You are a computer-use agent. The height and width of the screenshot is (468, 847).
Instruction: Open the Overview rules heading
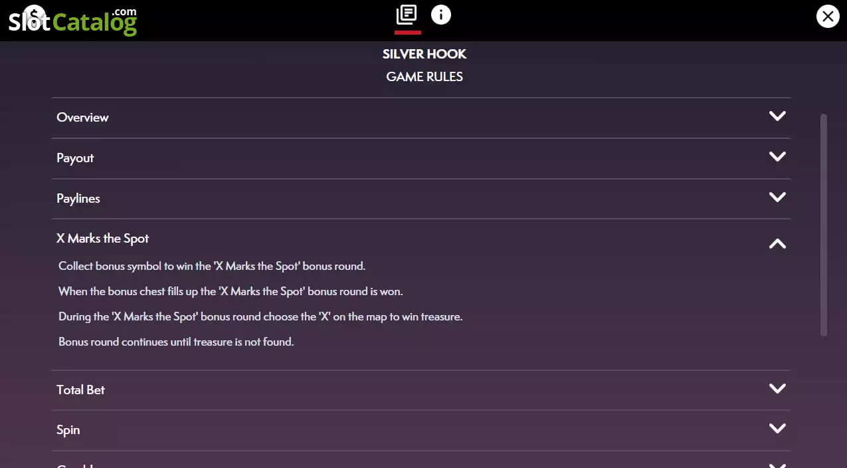82,118
